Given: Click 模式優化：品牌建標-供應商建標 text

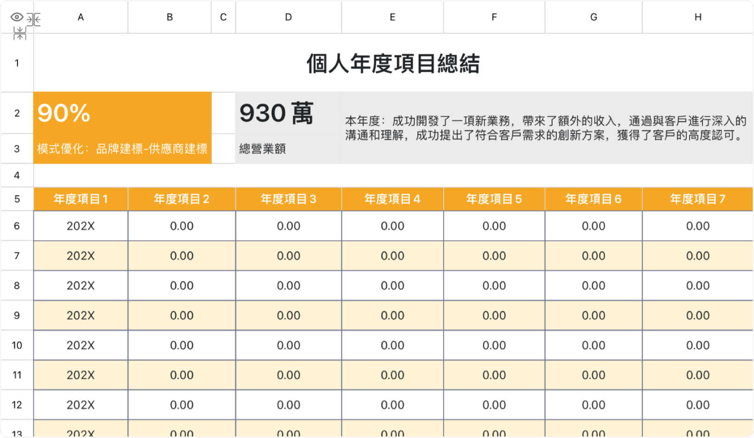Looking at the screenshot, I should coord(122,149).
